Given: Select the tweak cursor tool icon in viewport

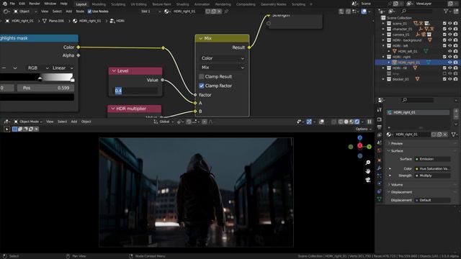Looking at the screenshot, I should tap(7, 129).
